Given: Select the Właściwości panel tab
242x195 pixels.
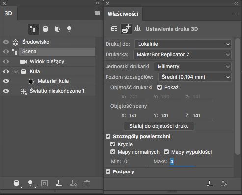Looking at the screenshot, I should pyautogui.click(x=123, y=14).
